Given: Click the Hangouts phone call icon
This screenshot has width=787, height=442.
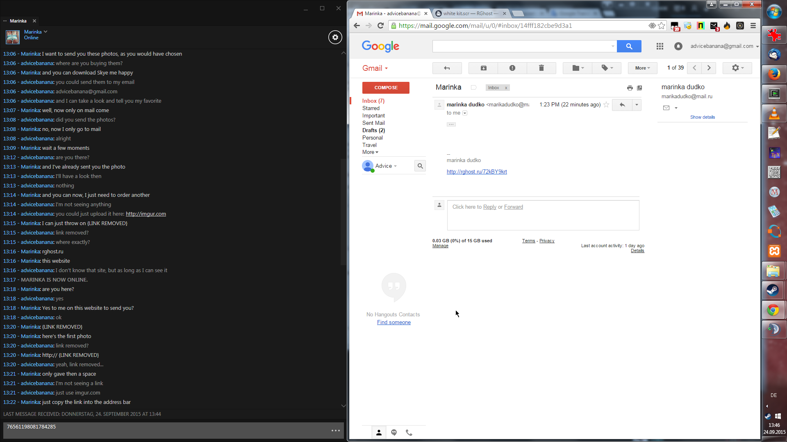Looking at the screenshot, I should 409,433.
